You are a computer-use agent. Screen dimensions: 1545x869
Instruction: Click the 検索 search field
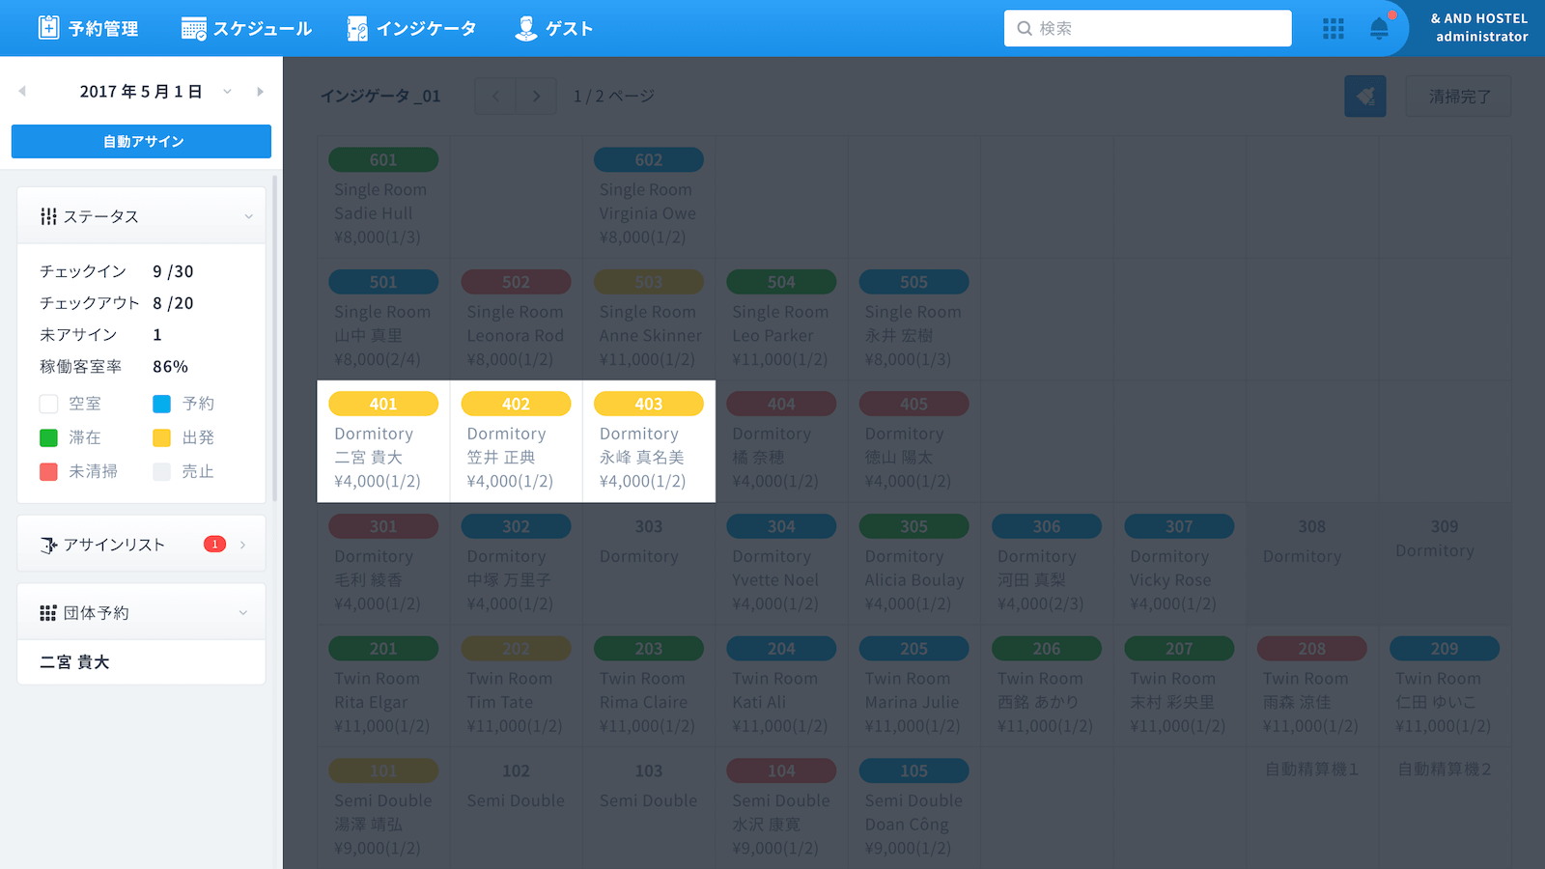tap(1148, 28)
